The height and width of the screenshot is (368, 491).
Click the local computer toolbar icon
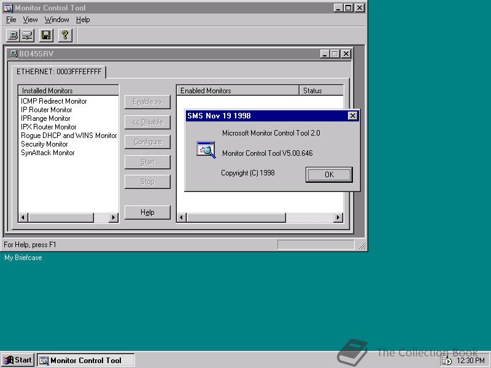pyautogui.click(x=14, y=36)
